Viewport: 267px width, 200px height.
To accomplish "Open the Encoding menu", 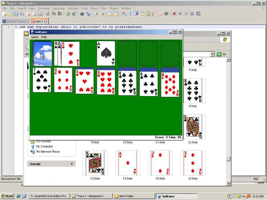I will coord(44,8).
